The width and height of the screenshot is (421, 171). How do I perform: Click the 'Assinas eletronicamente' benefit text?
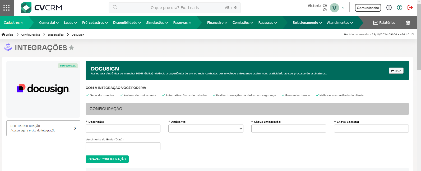pyautogui.click(x=140, y=96)
